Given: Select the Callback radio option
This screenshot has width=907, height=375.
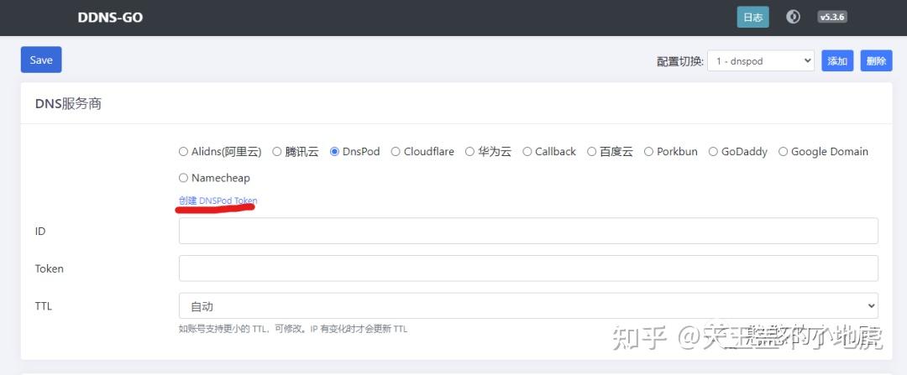Looking at the screenshot, I should [527, 151].
